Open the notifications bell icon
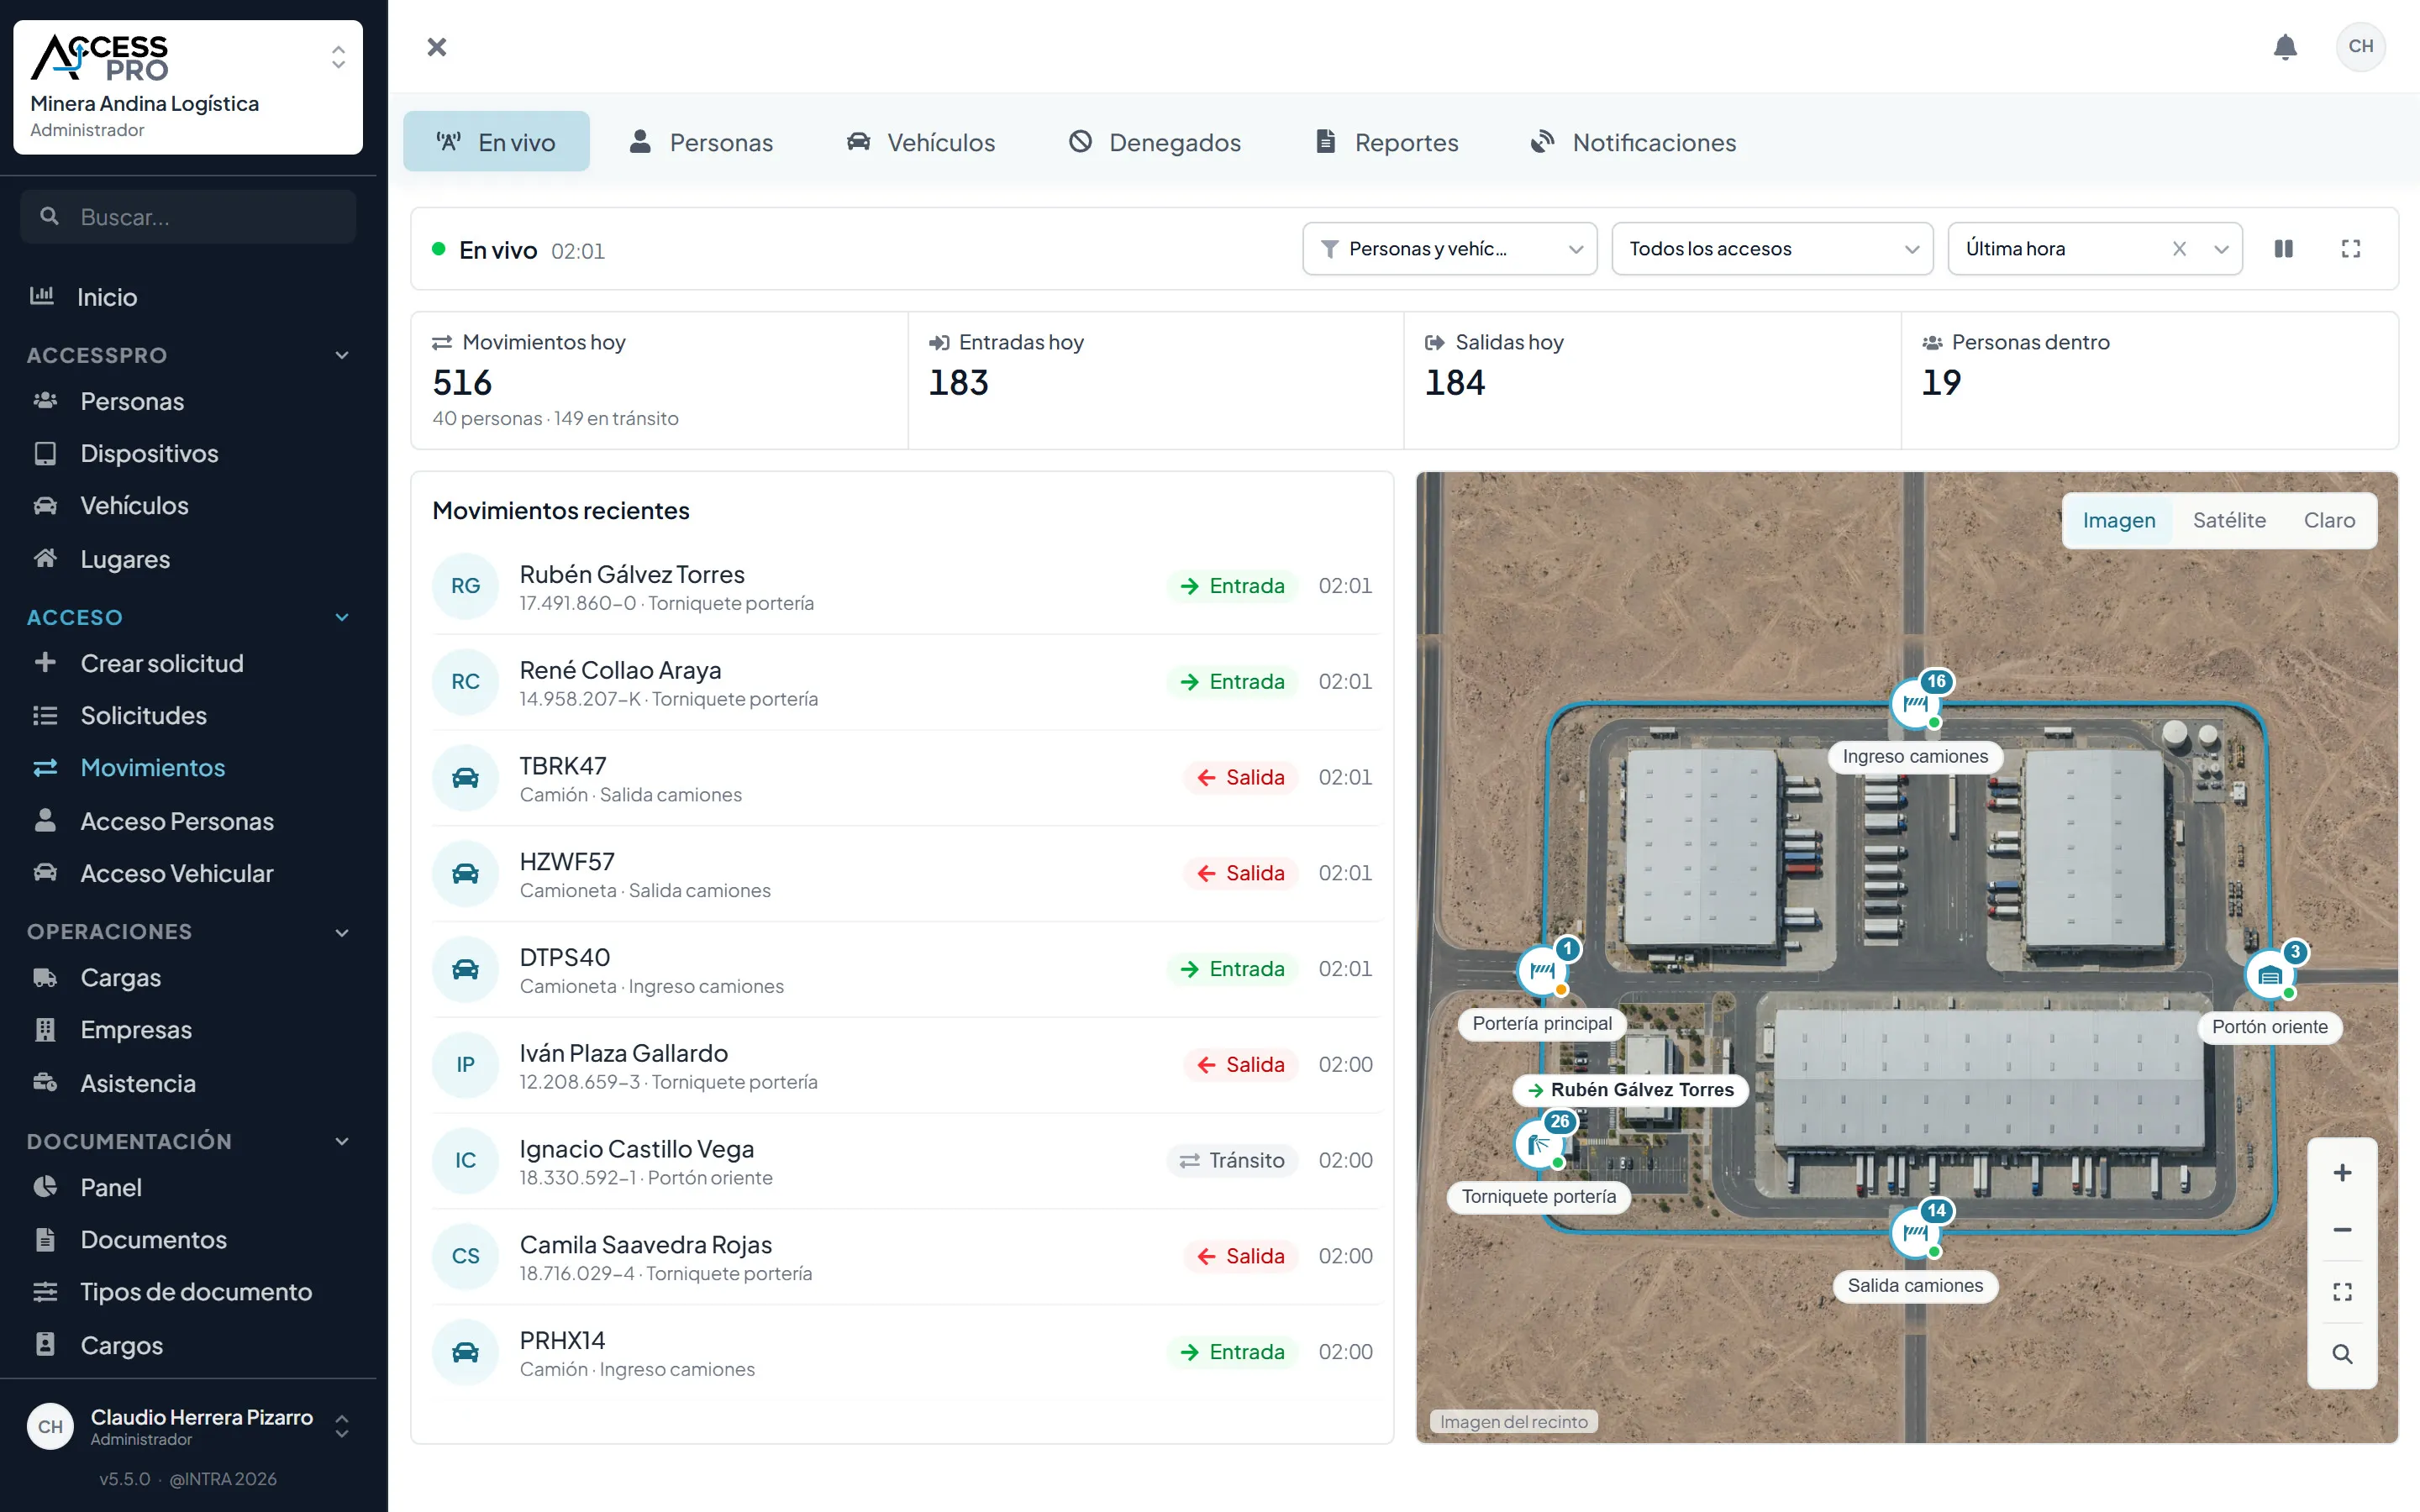Image resolution: width=2420 pixels, height=1512 pixels. (2285, 47)
